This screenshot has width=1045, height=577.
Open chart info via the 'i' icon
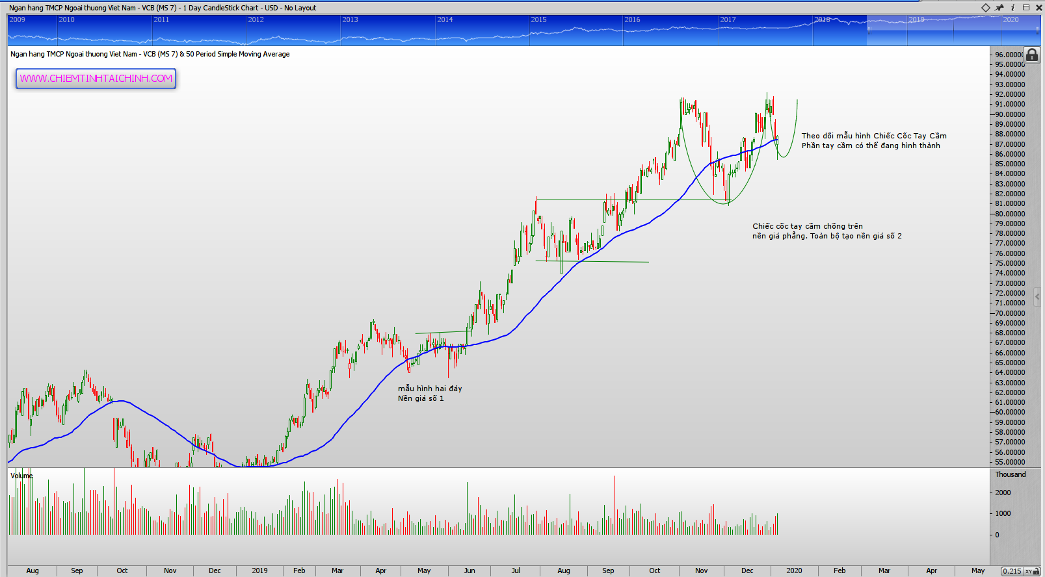1012,8
